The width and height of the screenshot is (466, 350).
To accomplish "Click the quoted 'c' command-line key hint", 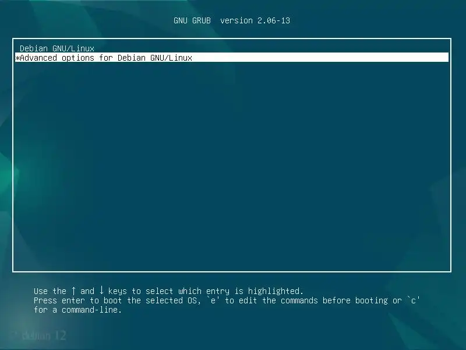I will coord(413,300).
